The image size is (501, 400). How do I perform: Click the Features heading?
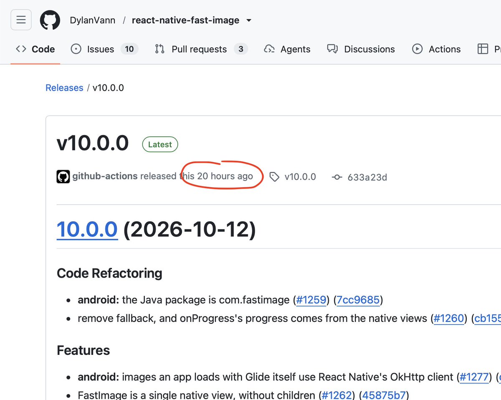(x=83, y=350)
